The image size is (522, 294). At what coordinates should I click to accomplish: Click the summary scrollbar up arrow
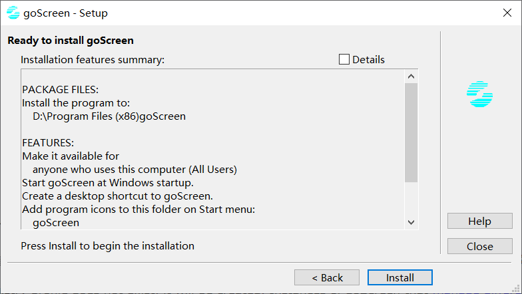click(411, 76)
